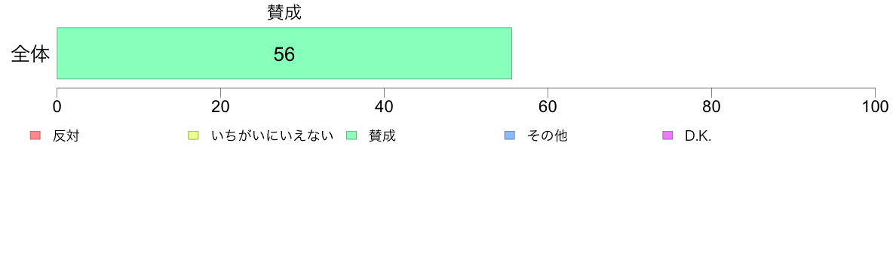896x277 pixels.
Task: Click the 40 axis tick label
Action: pos(384,107)
